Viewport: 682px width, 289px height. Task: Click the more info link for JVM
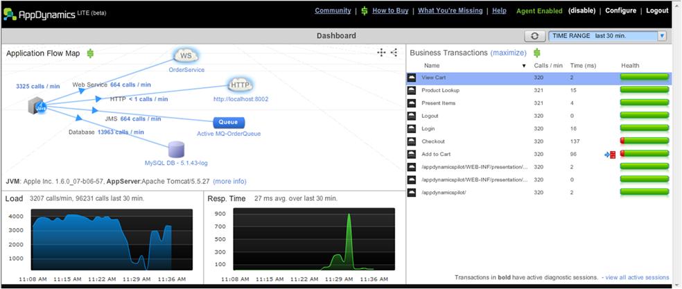pyautogui.click(x=229, y=181)
